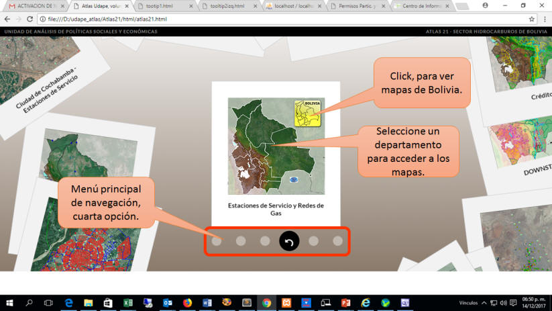
Task: Open Microsoft Store from the taskbar
Action: tap(108, 303)
